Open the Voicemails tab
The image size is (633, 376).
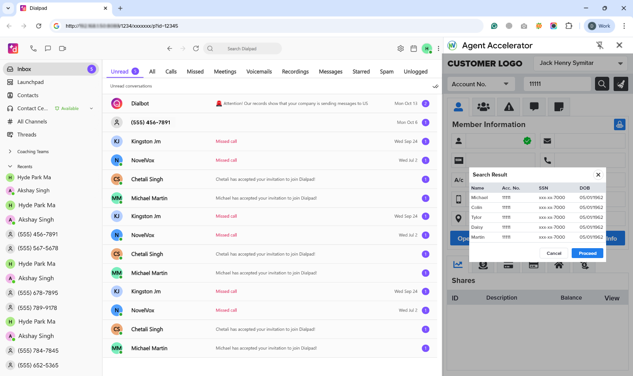point(259,72)
